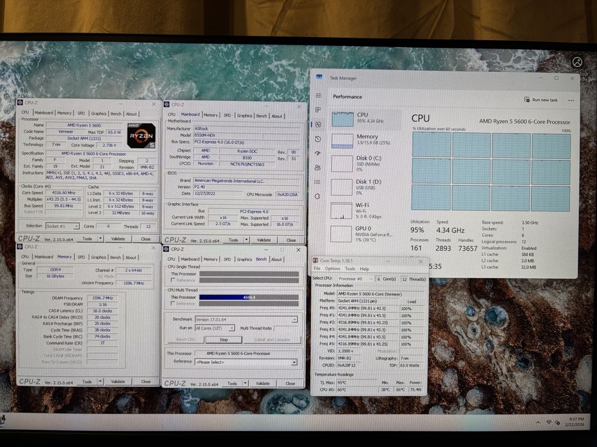The height and width of the screenshot is (447, 597).
Task: Click CPU-Z Mainboard window title icon
Action: 167,104
